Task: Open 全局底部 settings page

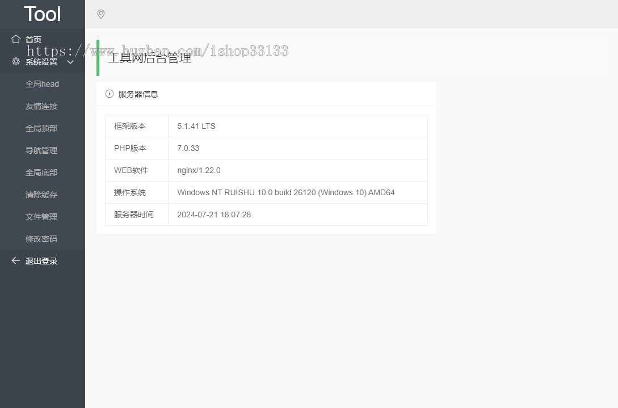Action: pyautogui.click(x=41, y=173)
